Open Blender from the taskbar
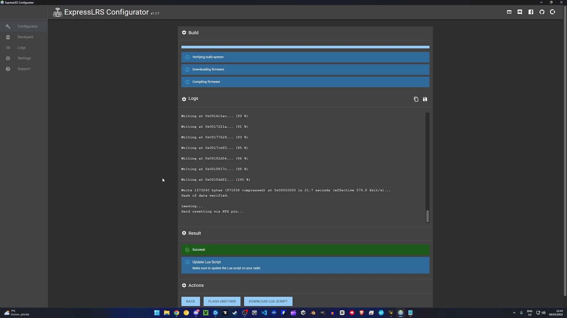Screen dimensions: 567x318 point(313,313)
